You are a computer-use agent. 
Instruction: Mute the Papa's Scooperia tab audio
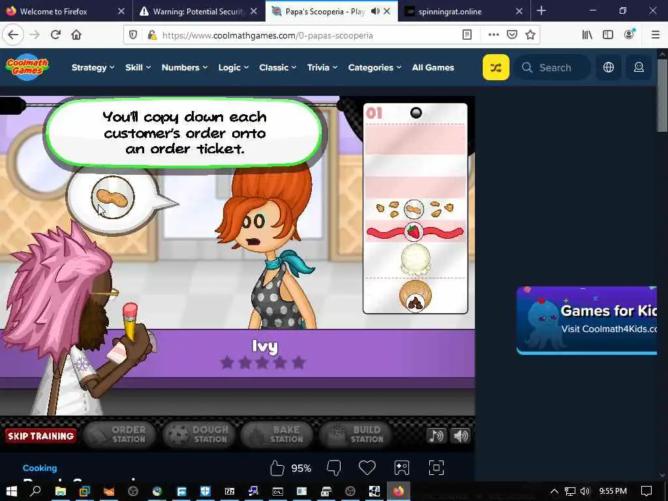(375, 11)
